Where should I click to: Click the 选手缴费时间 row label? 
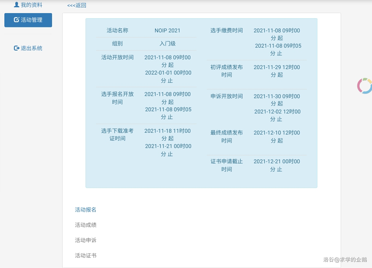click(x=226, y=30)
